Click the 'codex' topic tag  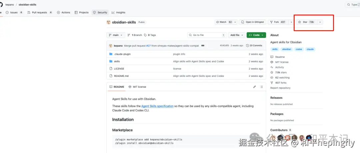(x=299, y=49)
